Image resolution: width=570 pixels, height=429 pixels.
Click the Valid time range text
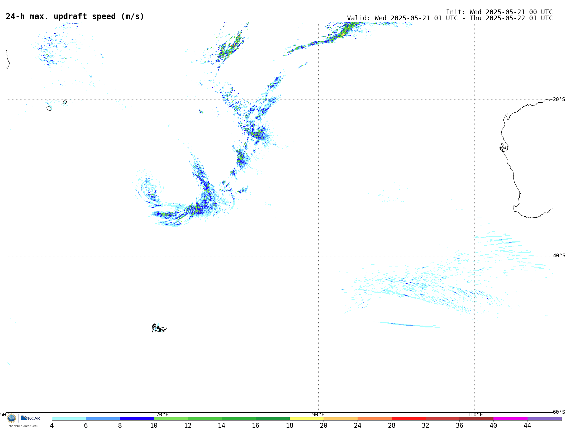point(450,18)
